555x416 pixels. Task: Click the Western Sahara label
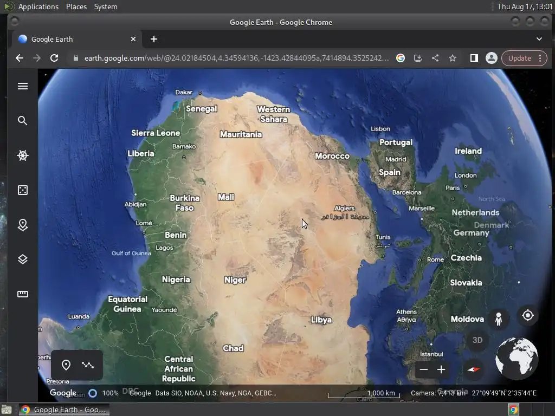[273, 114]
